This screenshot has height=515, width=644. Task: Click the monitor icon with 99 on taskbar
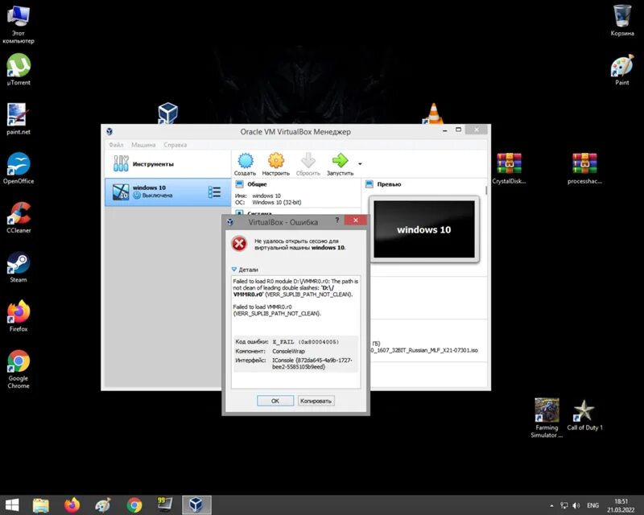(x=165, y=505)
